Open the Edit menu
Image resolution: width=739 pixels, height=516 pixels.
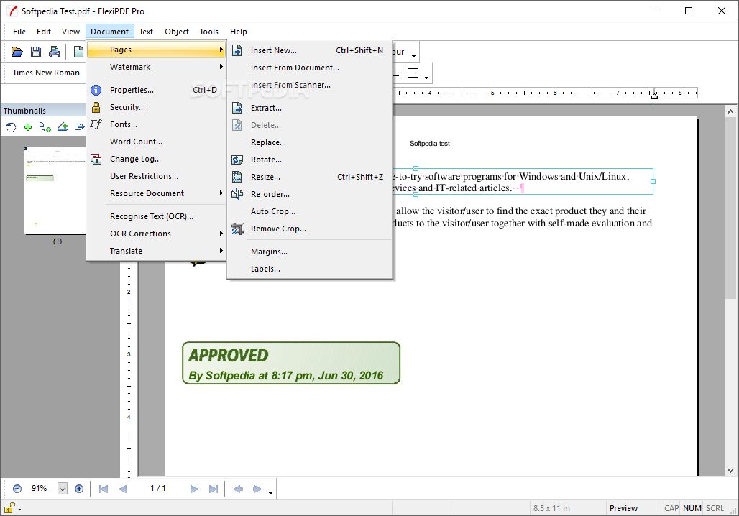click(44, 32)
